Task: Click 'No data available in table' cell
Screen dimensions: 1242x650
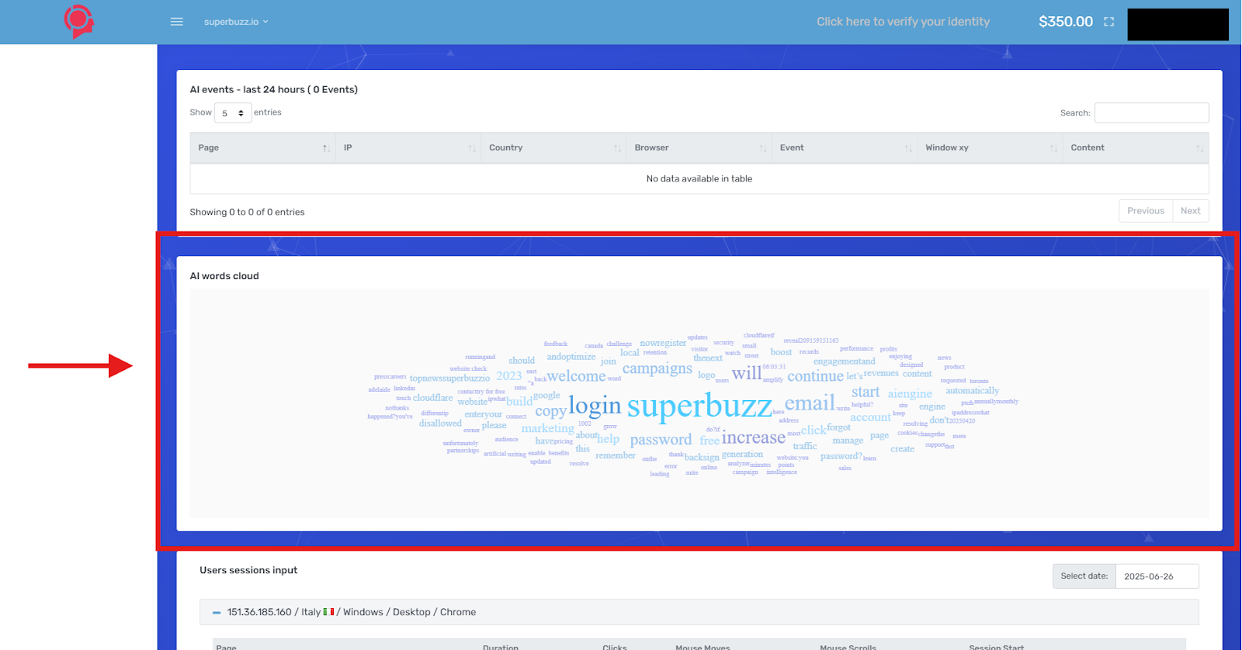Action: coord(699,178)
